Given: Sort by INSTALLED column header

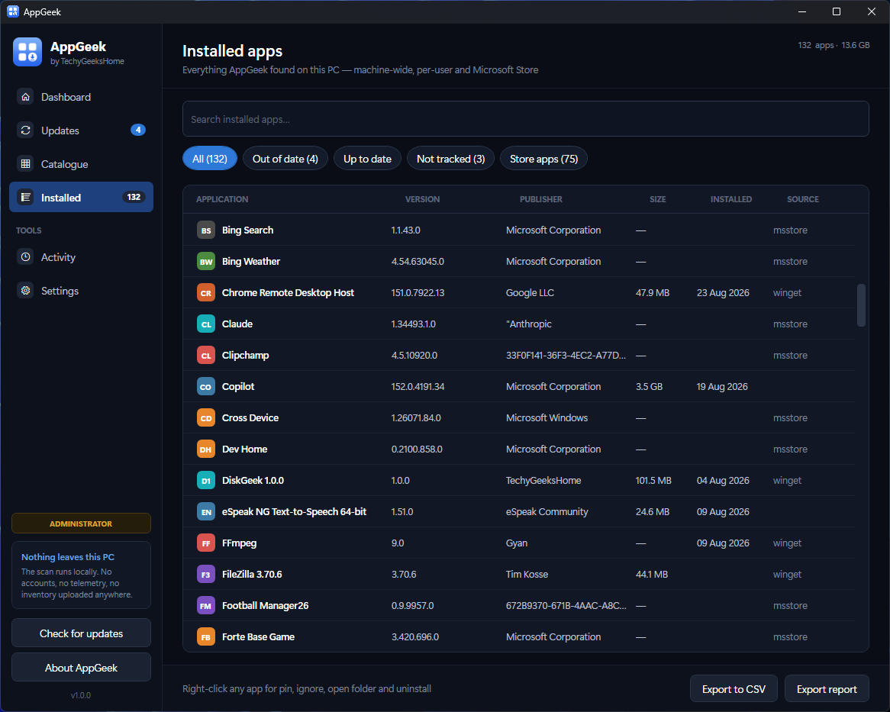Looking at the screenshot, I should tap(731, 199).
